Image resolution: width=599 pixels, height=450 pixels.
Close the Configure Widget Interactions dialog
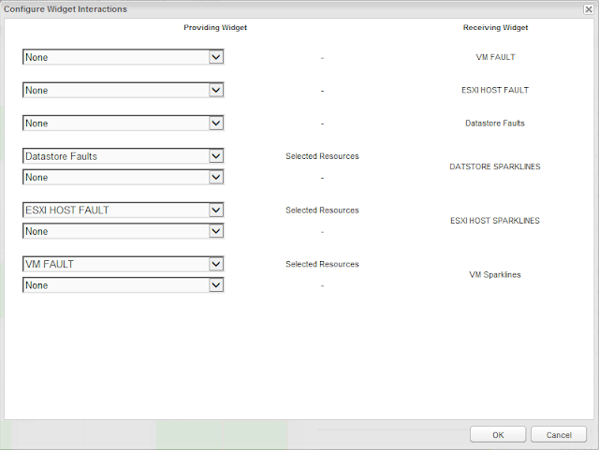point(587,8)
